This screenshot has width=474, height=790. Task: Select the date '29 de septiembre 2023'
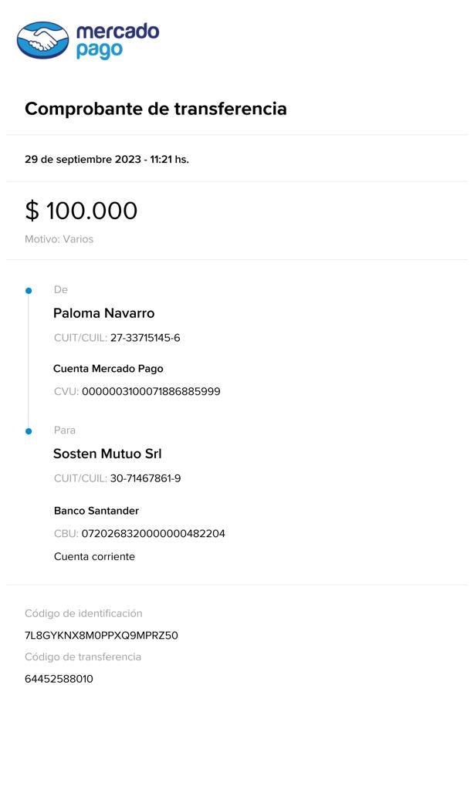point(83,160)
